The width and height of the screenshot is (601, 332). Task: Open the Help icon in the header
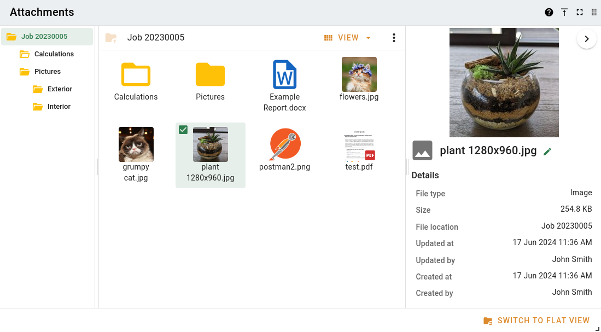click(x=549, y=11)
